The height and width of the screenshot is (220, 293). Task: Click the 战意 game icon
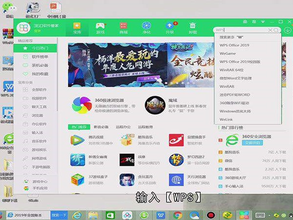coord(127,160)
